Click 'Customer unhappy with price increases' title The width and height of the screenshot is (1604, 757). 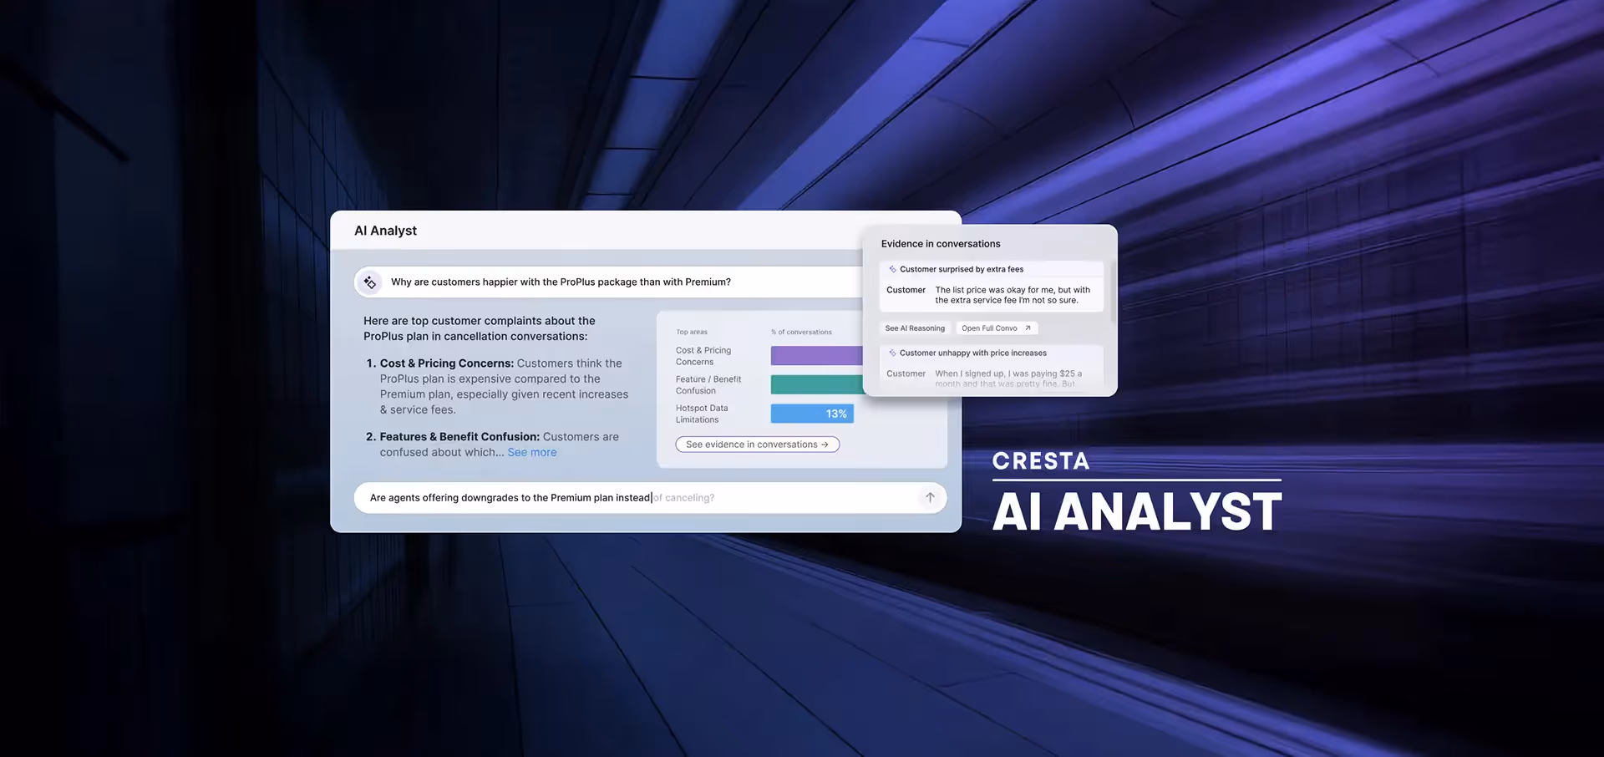pos(973,353)
